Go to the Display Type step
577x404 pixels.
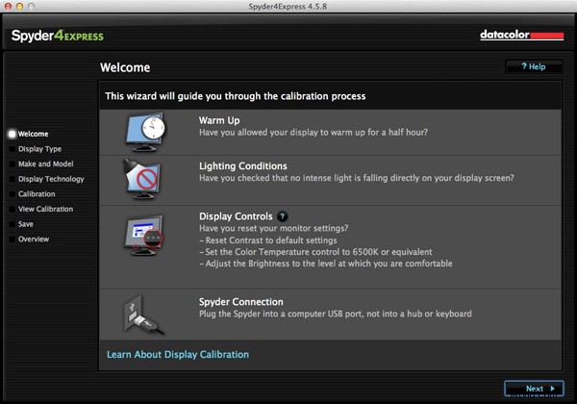click(x=39, y=149)
